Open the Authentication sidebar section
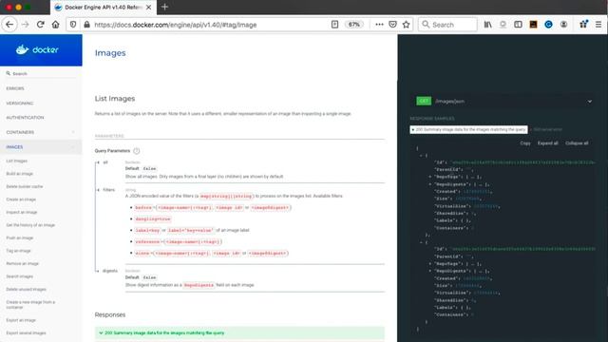This screenshot has height=342, width=608. click(x=25, y=118)
